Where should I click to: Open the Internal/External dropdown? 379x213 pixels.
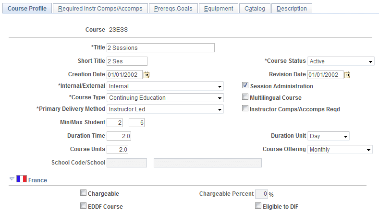(165, 86)
